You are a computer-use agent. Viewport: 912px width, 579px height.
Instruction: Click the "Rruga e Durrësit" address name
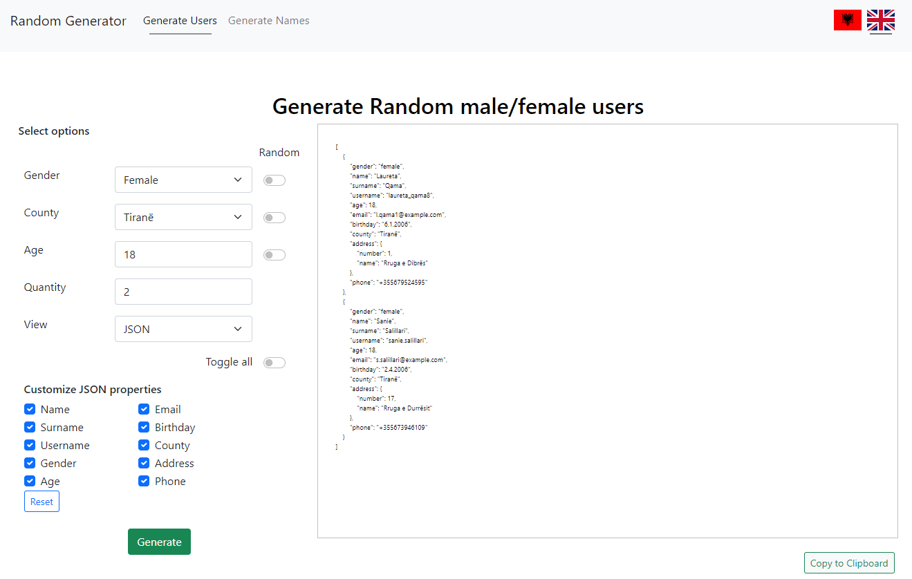pyautogui.click(x=408, y=408)
